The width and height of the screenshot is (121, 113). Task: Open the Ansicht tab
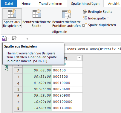114,4
